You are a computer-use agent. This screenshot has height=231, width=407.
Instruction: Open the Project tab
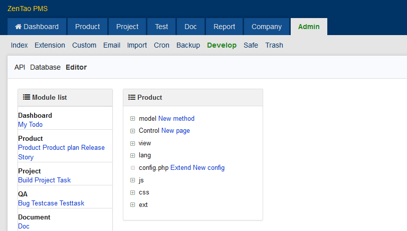(x=127, y=27)
